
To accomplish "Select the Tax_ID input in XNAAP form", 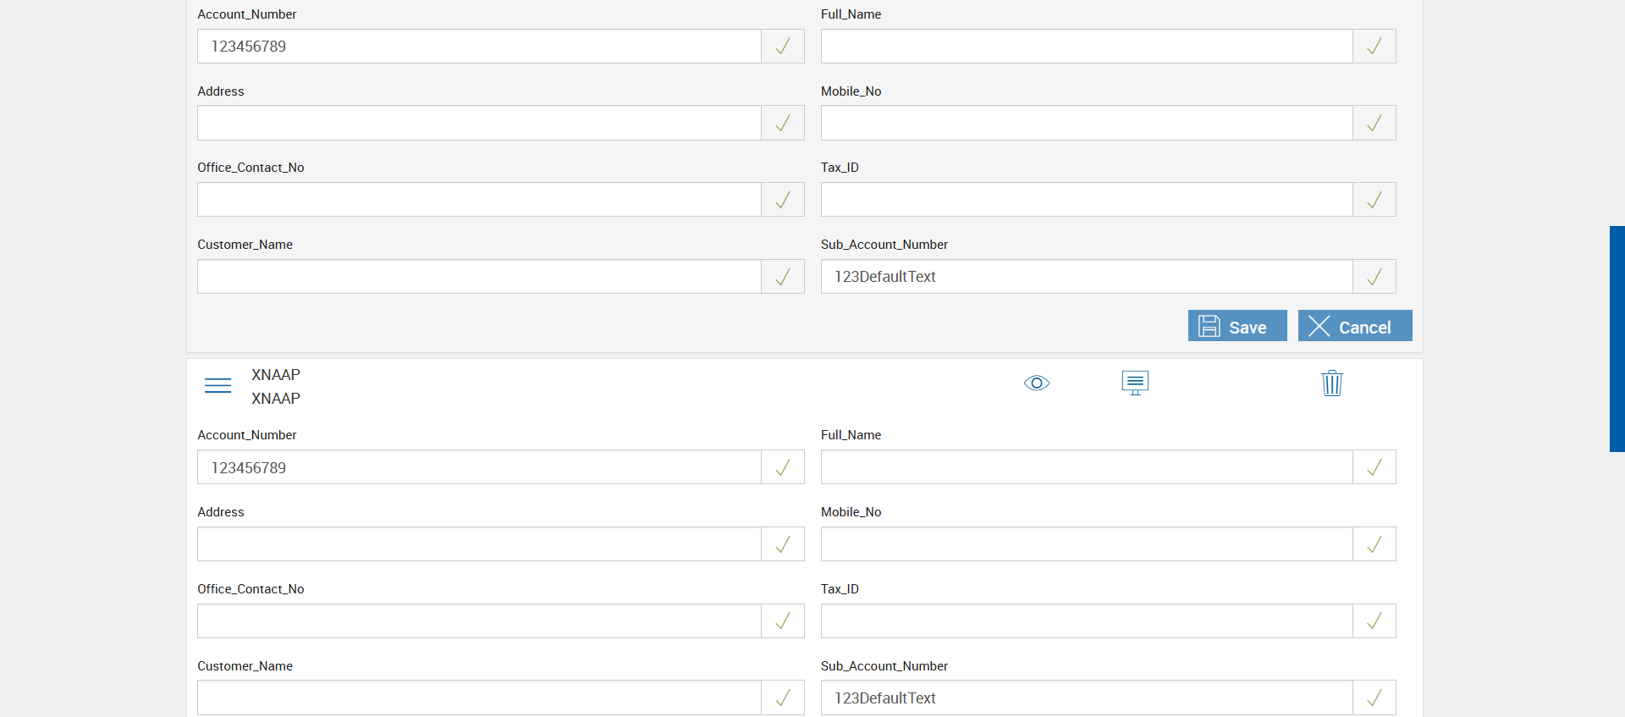I will [x=1086, y=621].
